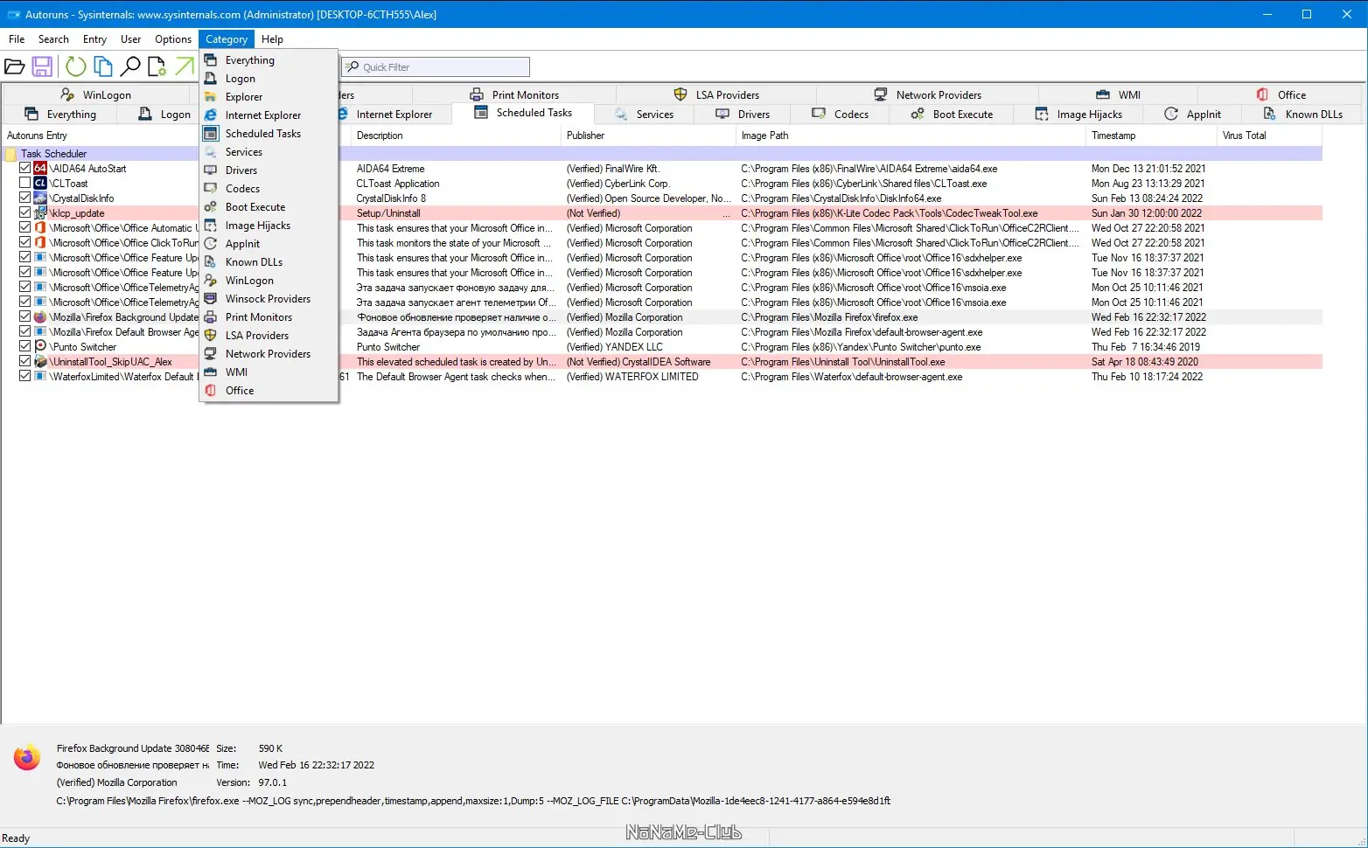
Task: Open the Services tab
Action: pos(645,115)
